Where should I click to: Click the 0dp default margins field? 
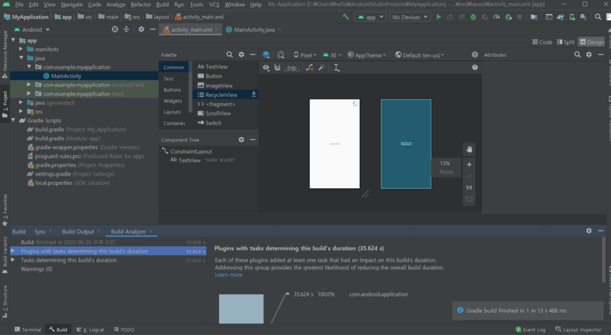292,68
